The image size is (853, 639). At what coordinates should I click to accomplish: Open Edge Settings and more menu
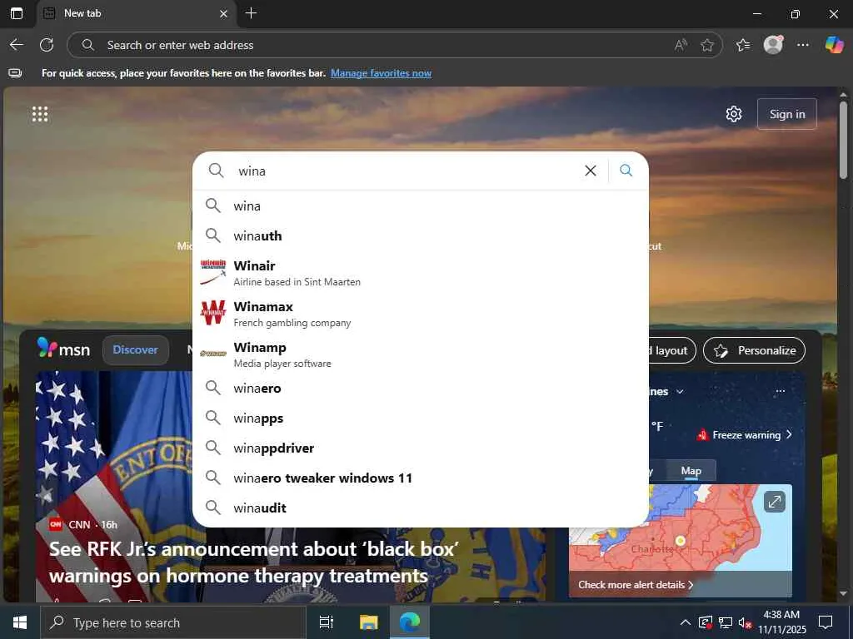803,45
